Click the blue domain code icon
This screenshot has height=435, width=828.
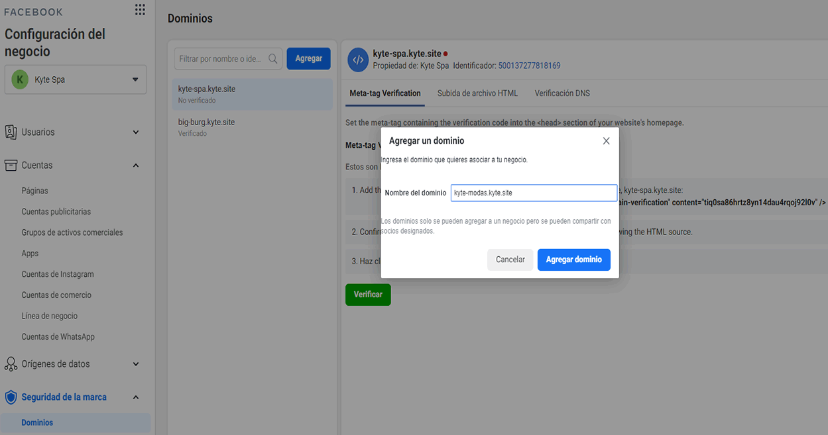pos(358,60)
